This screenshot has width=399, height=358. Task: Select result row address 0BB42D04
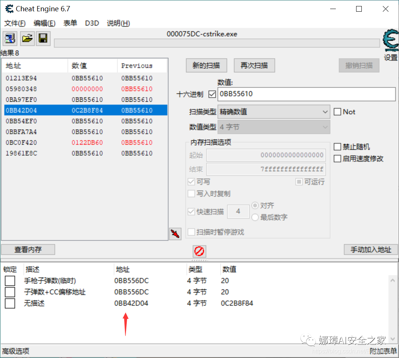[86, 110]
